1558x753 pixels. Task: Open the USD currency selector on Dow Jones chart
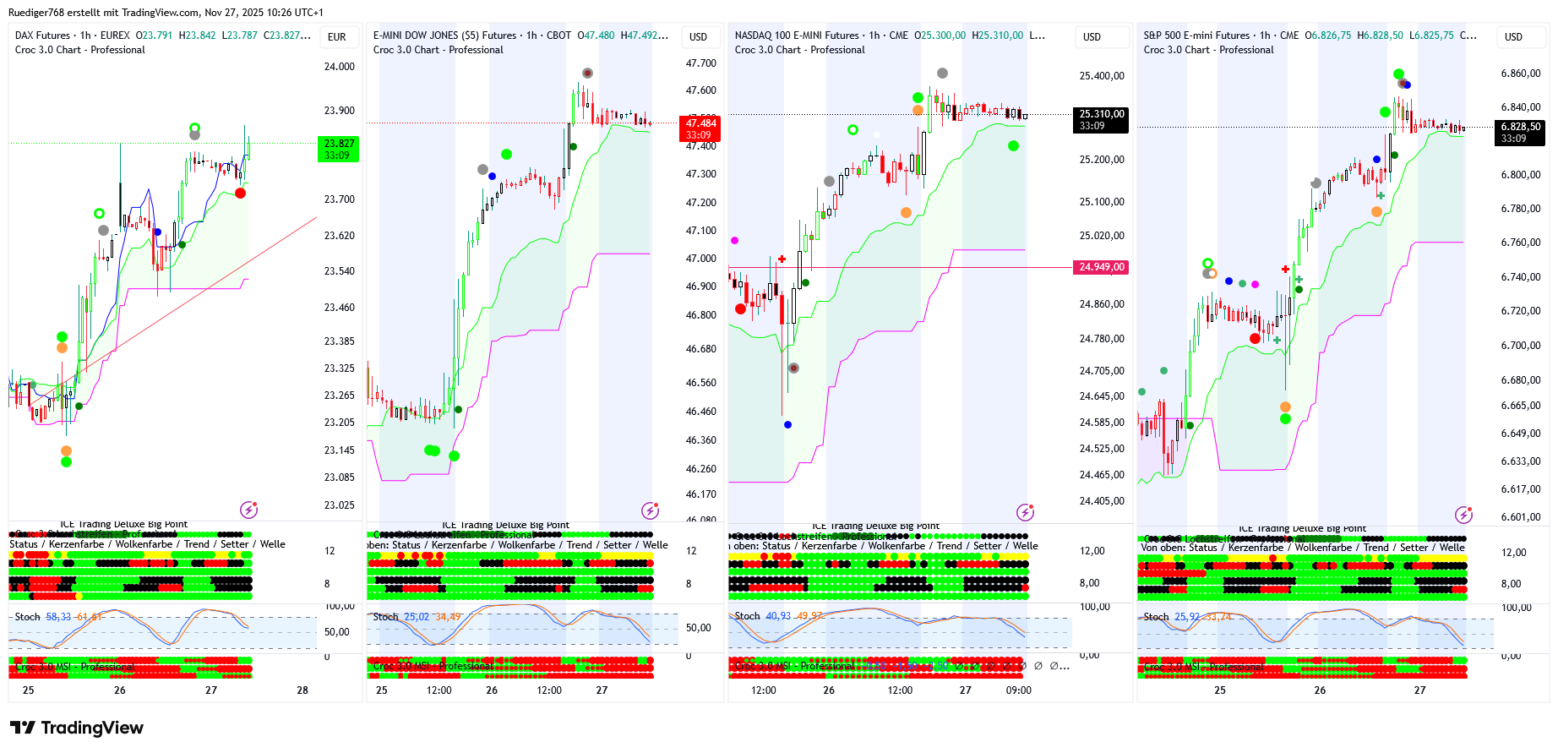[x=698, y=37]
